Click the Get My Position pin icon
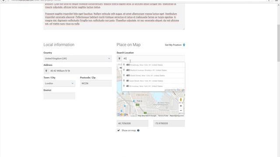The image size is (280, 157). tap(184, 45)
